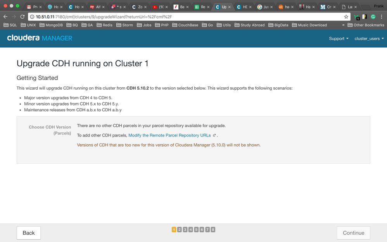
Task: Switch to the 'Ba' tab
Action: 180,7
